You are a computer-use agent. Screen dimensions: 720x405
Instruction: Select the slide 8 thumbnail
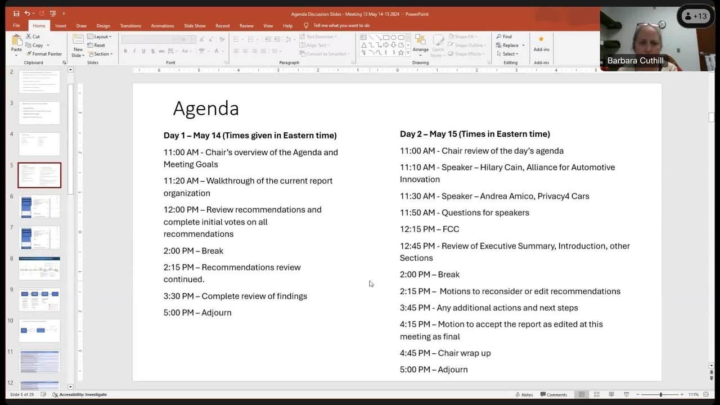pyautogui.click(x=39, y=268)
